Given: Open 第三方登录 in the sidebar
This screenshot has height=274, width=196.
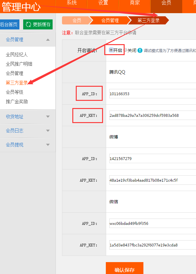Looking at the screenshot, I should click(17, 83).
